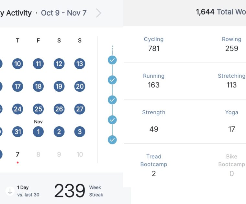Click the next date range chevron arrow
The image size is (246, 204).
point(99,13)
